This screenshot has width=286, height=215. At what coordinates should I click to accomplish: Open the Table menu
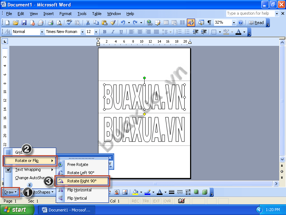point(97,14)
